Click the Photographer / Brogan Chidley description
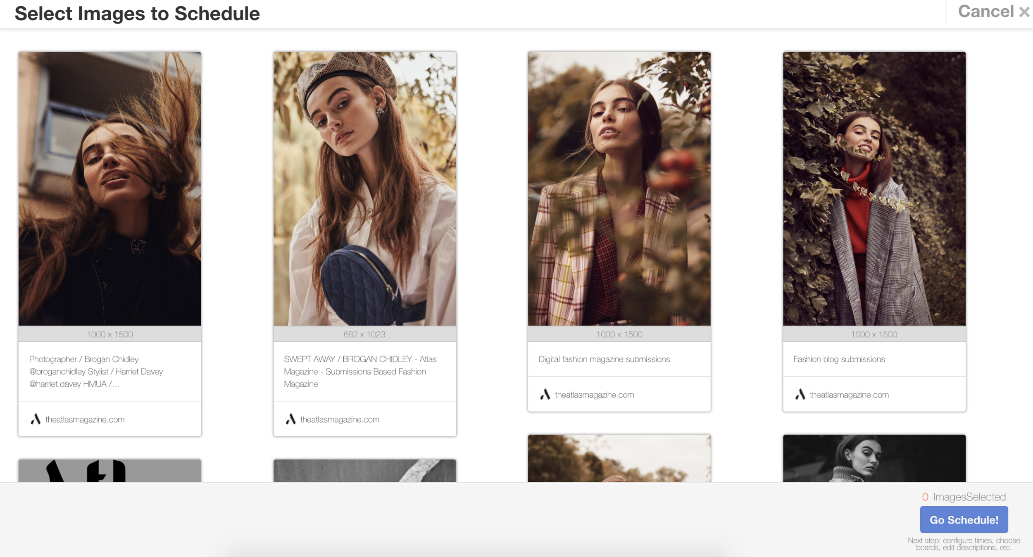Viewport: 1033px width, 557px height. 96,371
